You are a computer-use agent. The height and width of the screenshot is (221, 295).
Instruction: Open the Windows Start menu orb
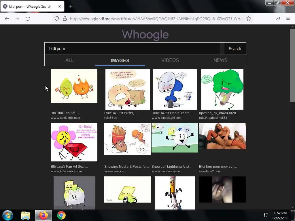[x=8, y=215]
